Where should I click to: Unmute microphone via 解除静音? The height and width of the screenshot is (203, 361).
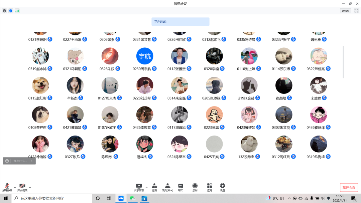coord(7,187)
